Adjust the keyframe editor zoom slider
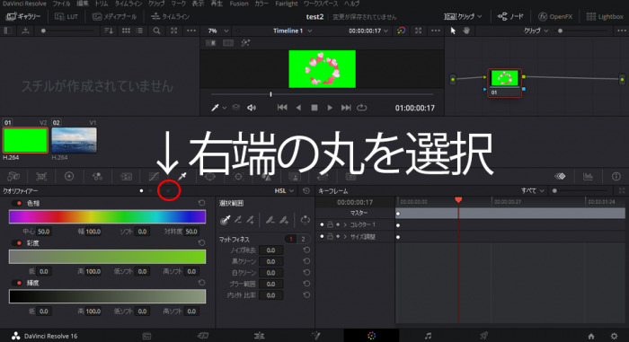 pos(581,191)
